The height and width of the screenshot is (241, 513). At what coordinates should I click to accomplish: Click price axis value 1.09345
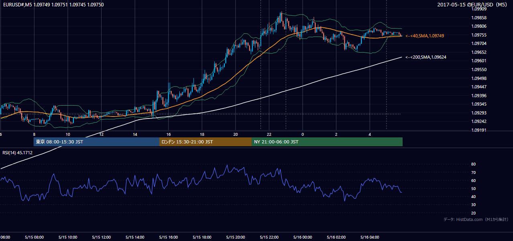tap(479, 104)
